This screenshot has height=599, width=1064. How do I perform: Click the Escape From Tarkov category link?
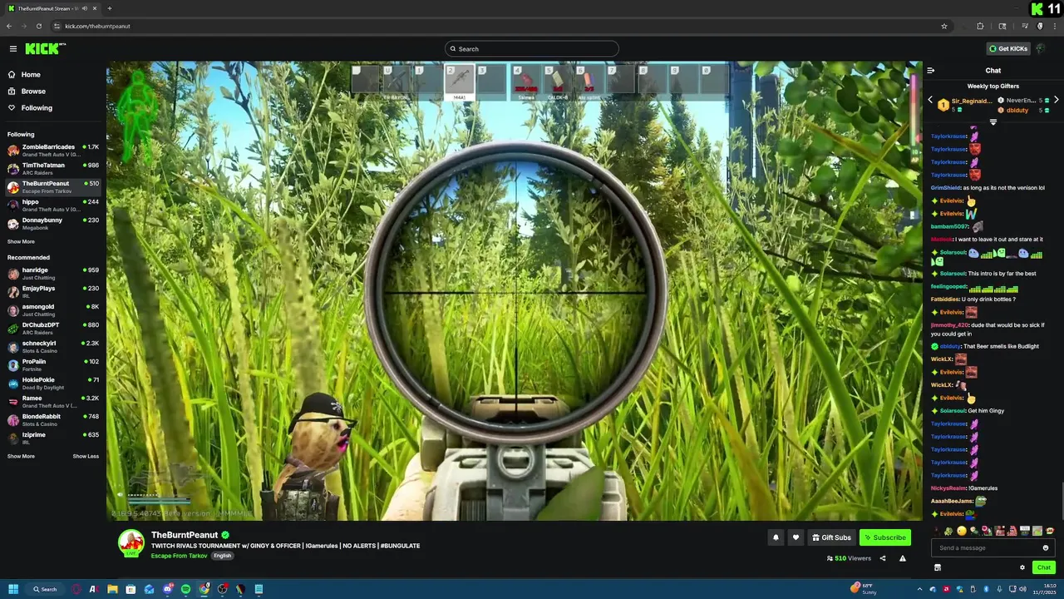click(x=179, y=556)
